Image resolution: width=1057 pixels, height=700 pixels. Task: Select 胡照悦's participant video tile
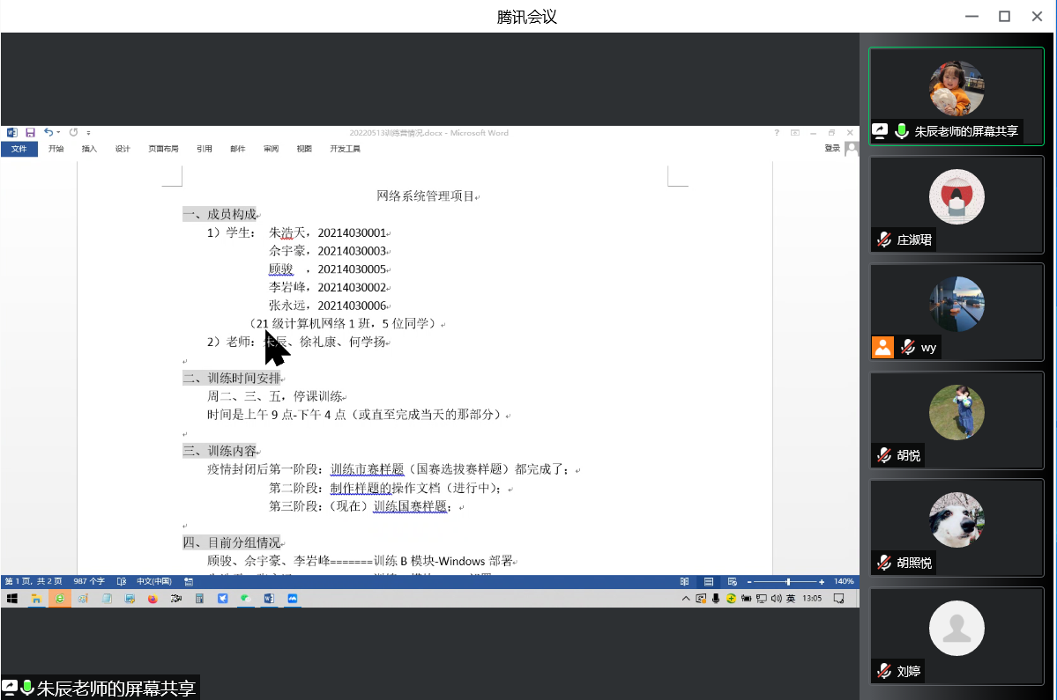pyautogui.click(x=957, y=527)
